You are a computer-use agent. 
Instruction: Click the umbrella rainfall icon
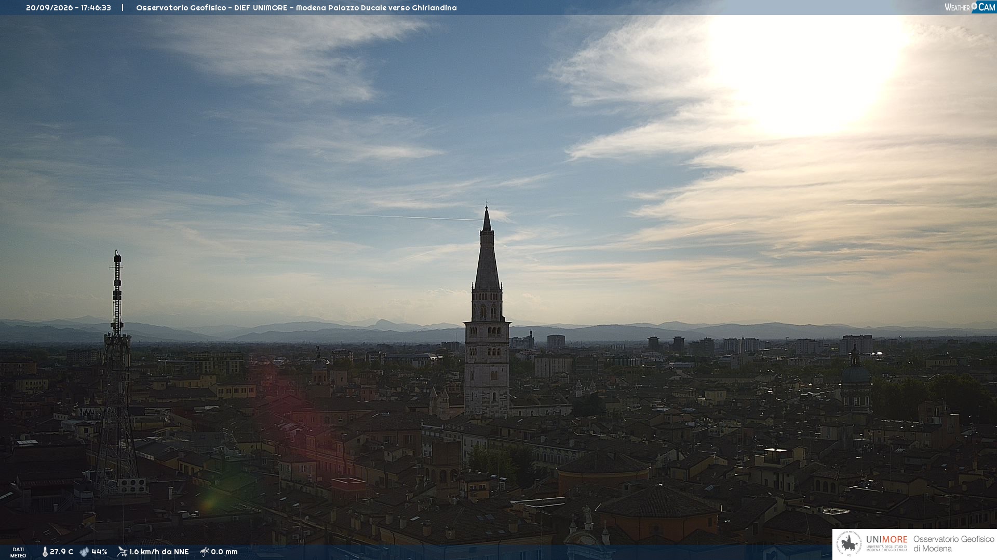coord(205,552)
